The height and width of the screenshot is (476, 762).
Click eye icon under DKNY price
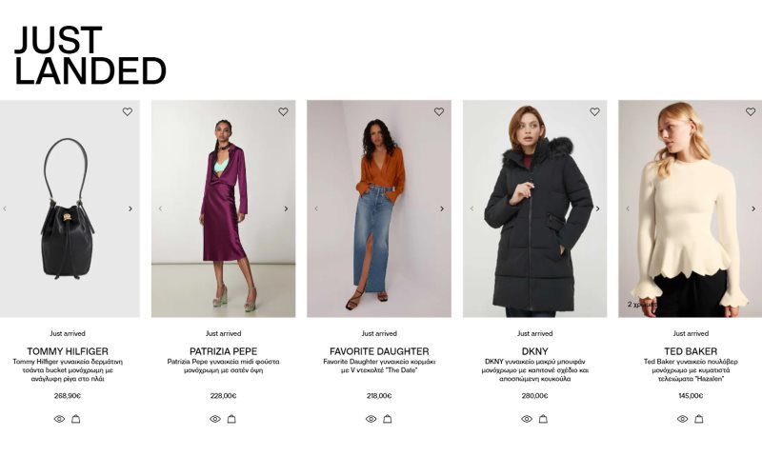(x=527, y=419)
